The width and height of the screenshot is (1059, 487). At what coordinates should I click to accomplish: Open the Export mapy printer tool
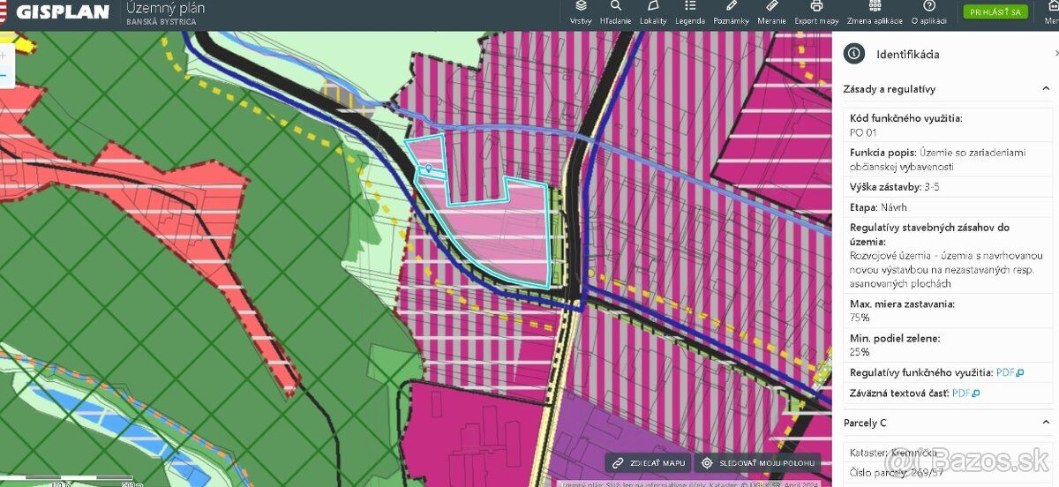(x=816, y=12)
